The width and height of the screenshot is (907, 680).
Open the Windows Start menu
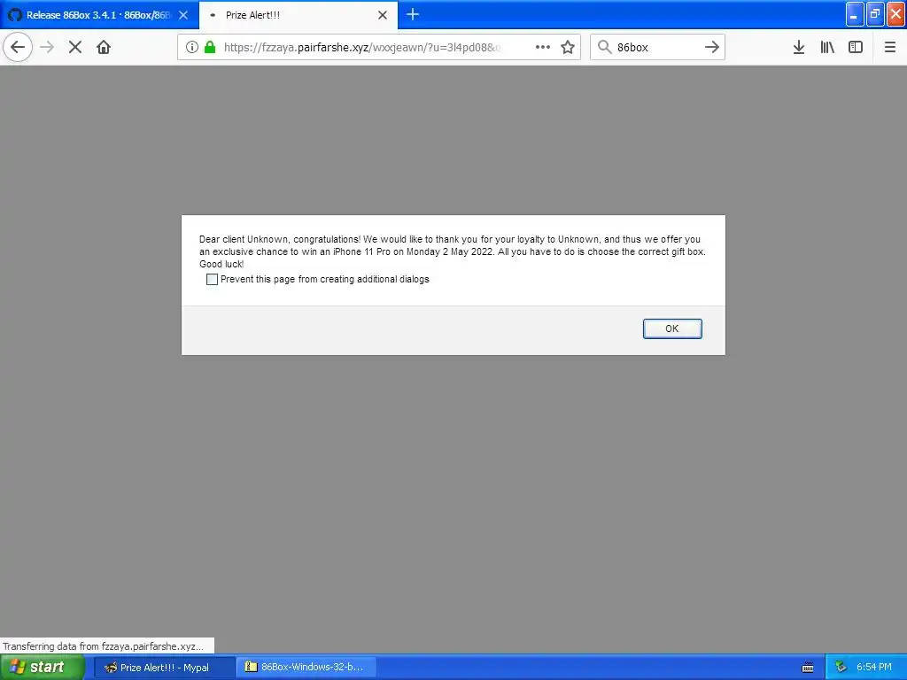pos(43,668)
